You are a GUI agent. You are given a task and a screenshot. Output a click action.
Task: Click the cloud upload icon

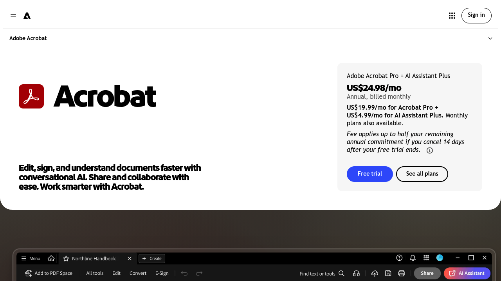pos(375,273)
